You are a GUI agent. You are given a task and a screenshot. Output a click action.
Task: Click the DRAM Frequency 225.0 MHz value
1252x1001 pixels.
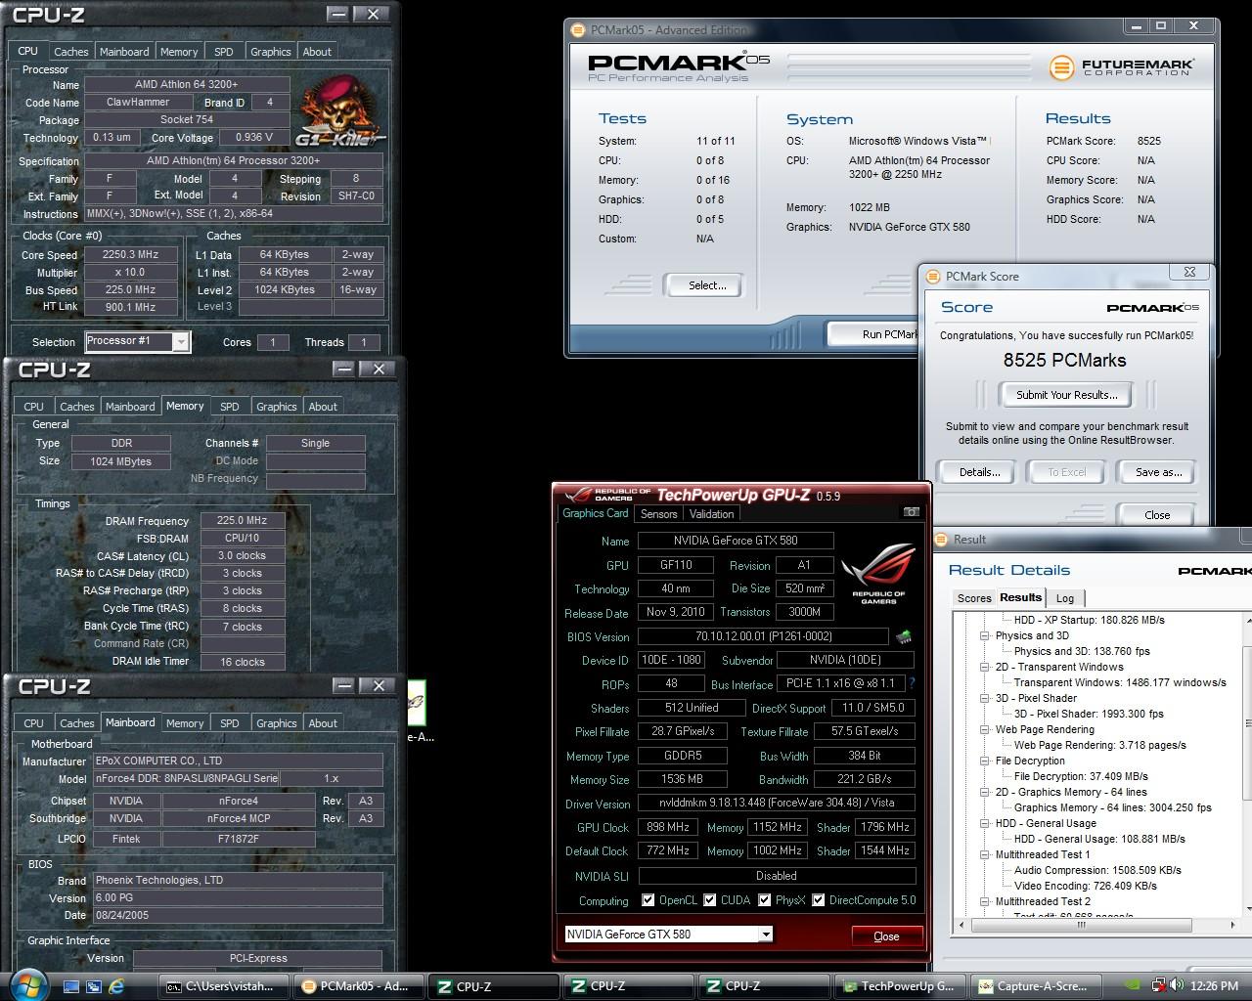pos(242,521)
